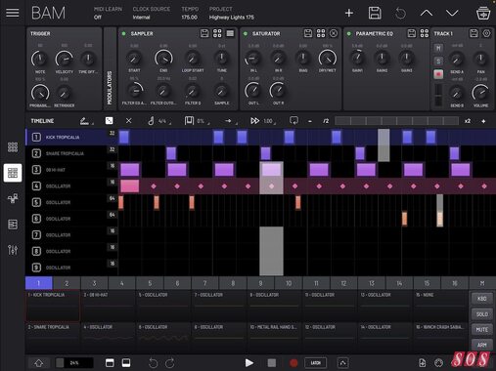
Task: Select pattern tab 2
Action: click(x=67, y=283)
